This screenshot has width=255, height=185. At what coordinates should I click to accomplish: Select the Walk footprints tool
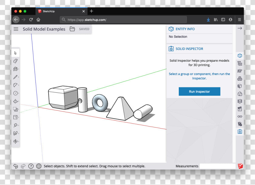point(15,133)
